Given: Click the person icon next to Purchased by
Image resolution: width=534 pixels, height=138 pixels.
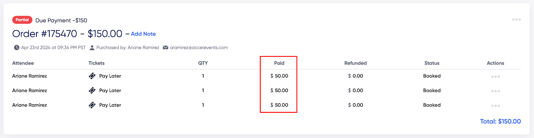Looking at the screenshot, I should (x=92, y=47).
